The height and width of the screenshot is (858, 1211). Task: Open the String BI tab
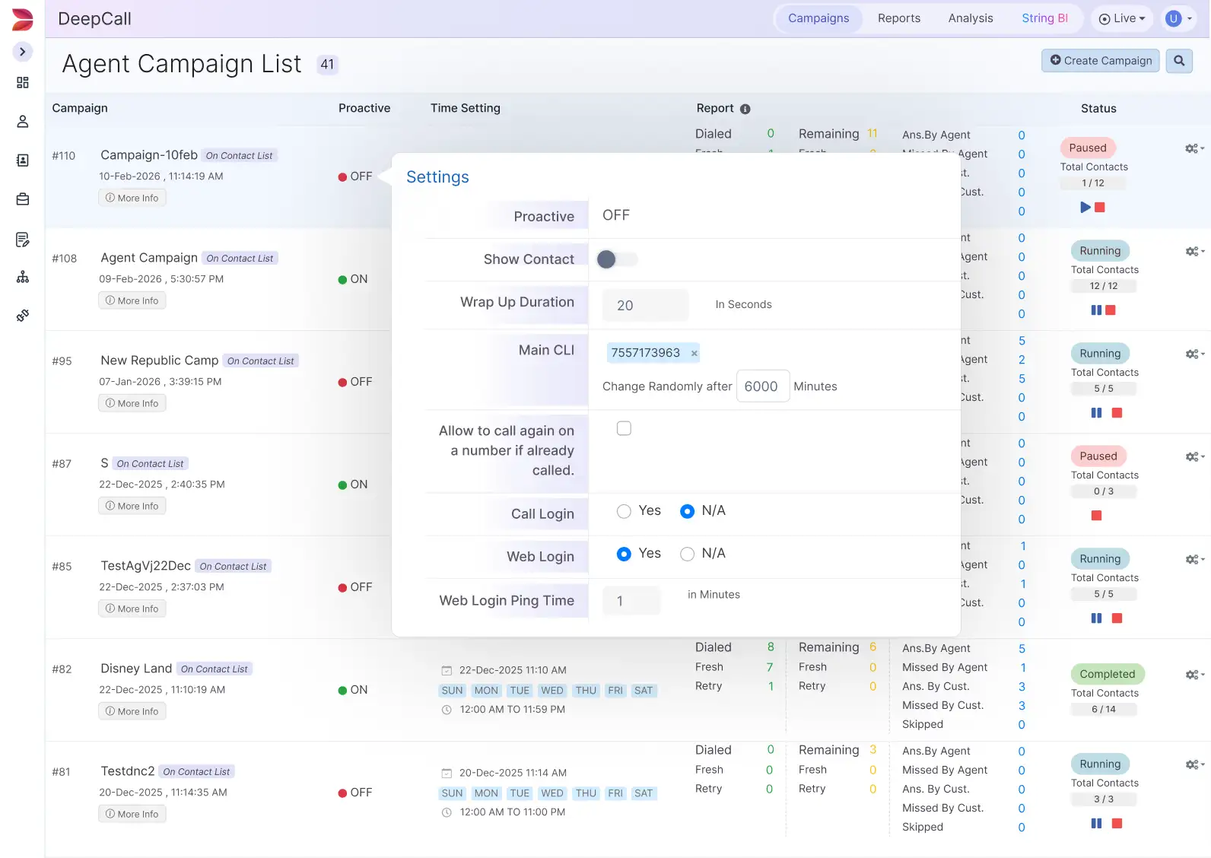[x=1044, y=18]
